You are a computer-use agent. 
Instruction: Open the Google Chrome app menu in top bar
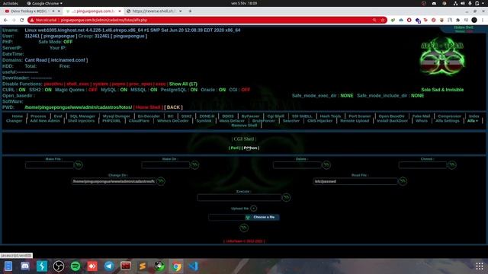(44, 3)
